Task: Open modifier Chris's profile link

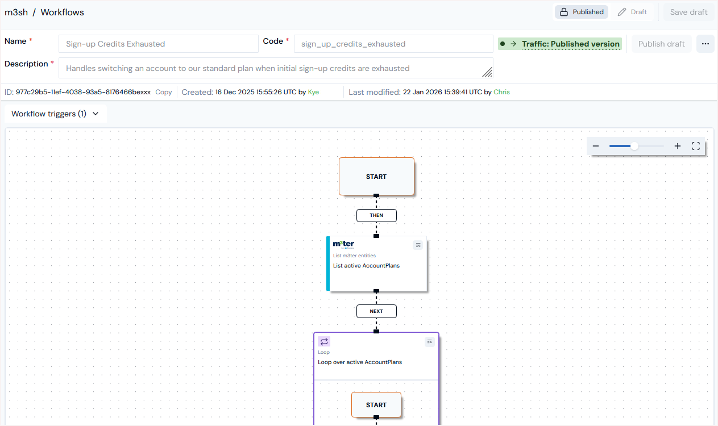Action: 501,92
